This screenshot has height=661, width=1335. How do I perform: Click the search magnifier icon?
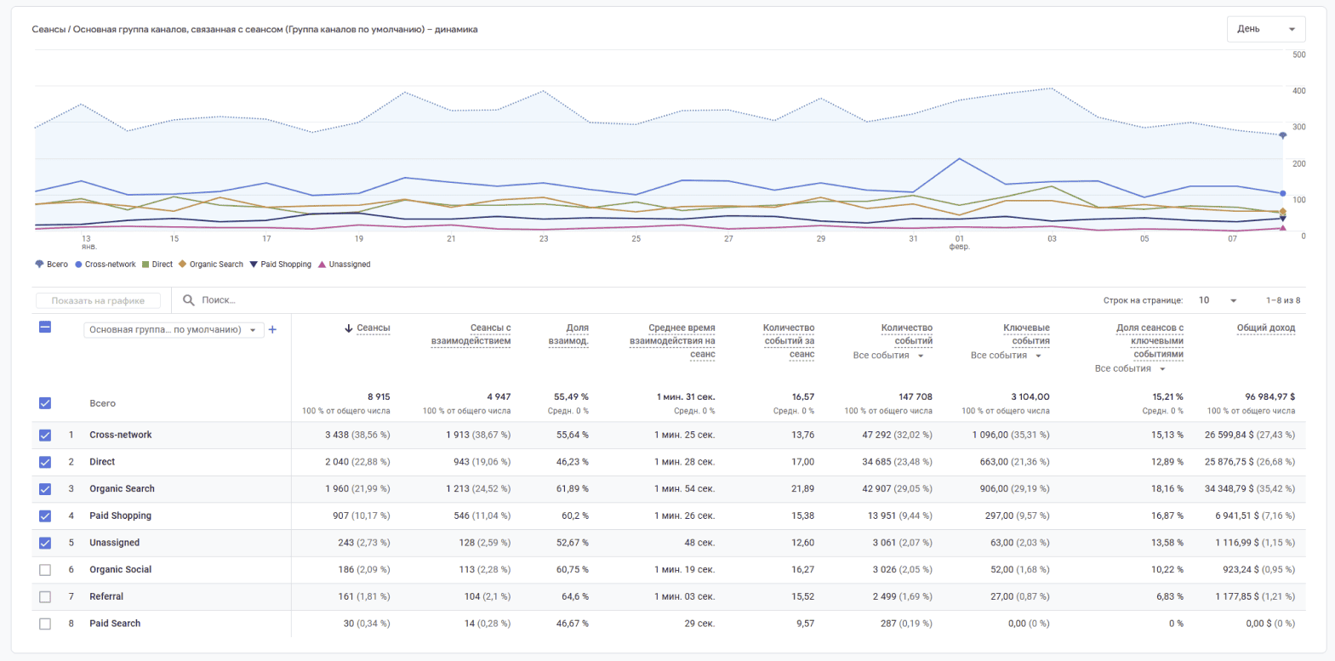(x=189, y=300)
